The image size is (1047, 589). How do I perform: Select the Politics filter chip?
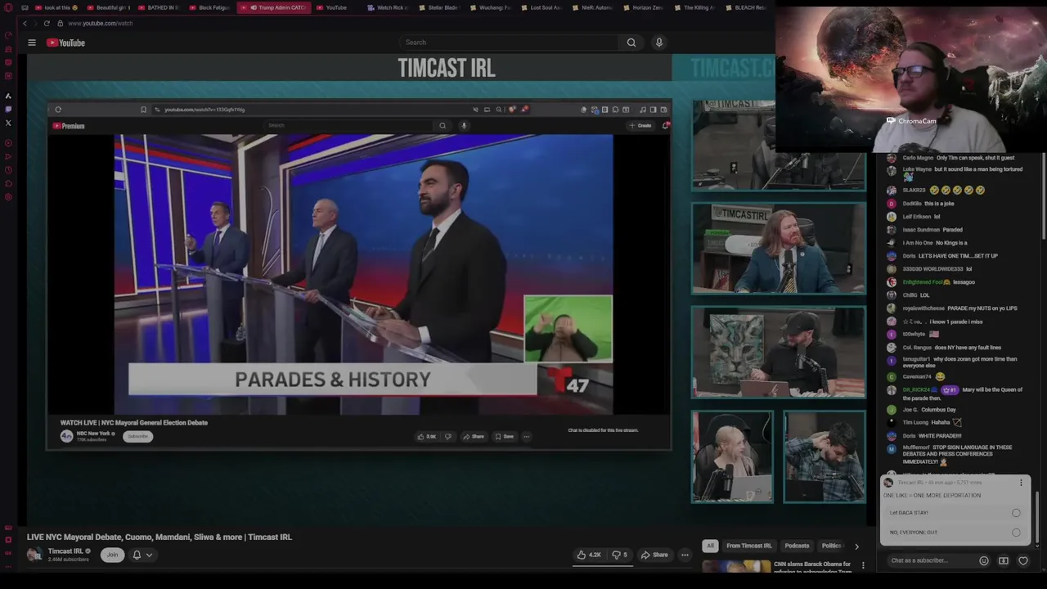tap(831, 546)
